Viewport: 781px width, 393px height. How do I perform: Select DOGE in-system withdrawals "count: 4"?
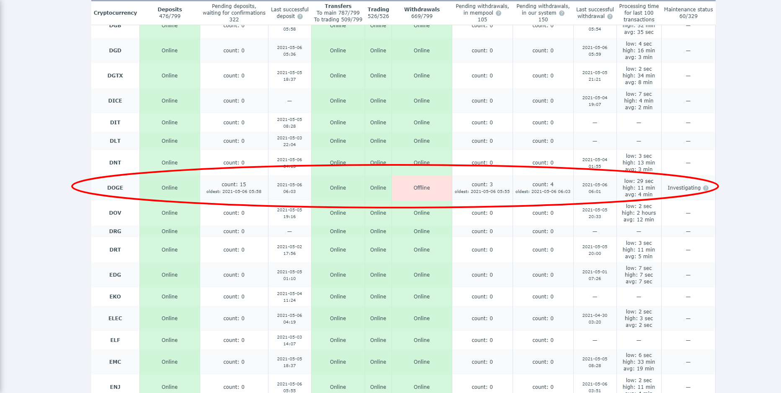point(543,185)
